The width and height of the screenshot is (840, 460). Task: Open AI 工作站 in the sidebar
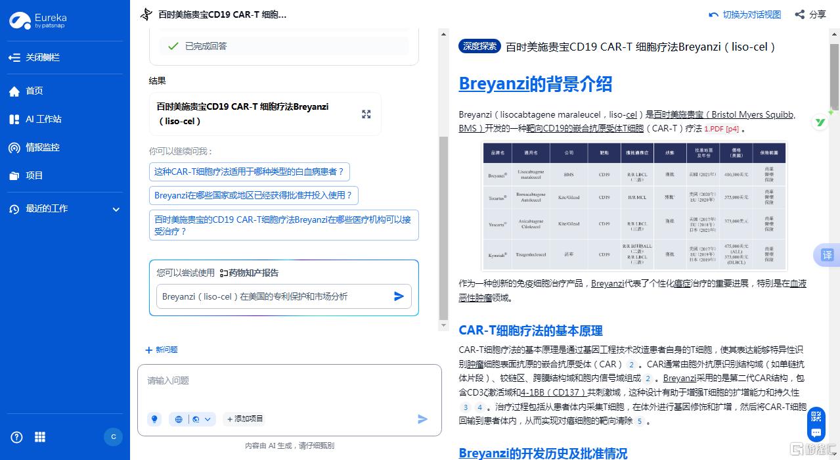point(43,119)
